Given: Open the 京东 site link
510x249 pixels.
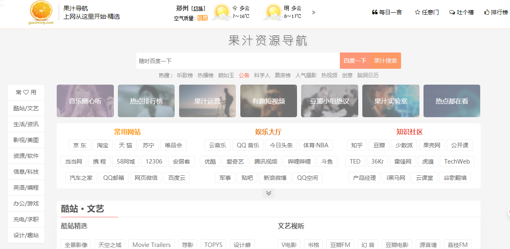Looking at the screenshot, I should 80,145.
